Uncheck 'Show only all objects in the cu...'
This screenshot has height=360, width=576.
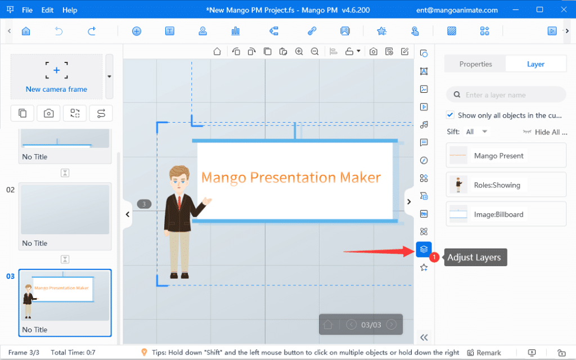tap(450, 115)
